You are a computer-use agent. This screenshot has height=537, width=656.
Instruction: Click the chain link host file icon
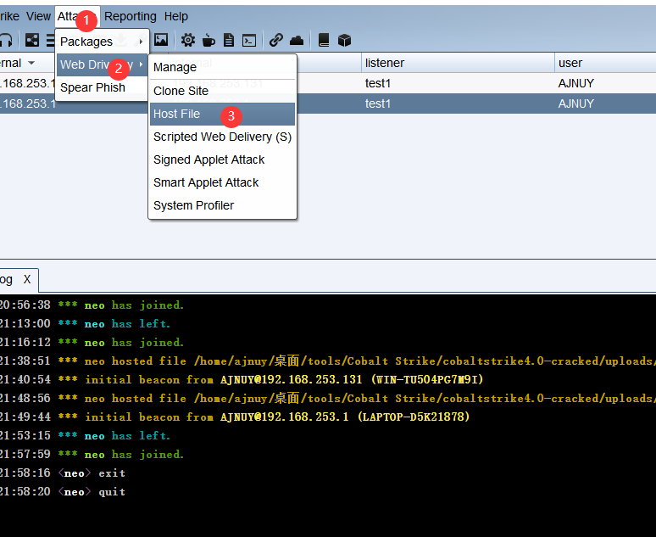(276, 40)
